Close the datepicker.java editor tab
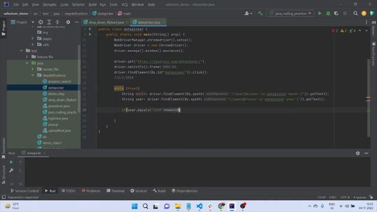Image resolution: width=377 pixels, height=212 pixels. click(164, 22)
